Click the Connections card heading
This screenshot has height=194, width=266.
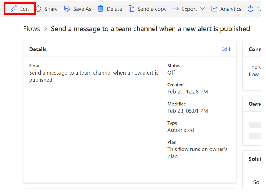255,49
